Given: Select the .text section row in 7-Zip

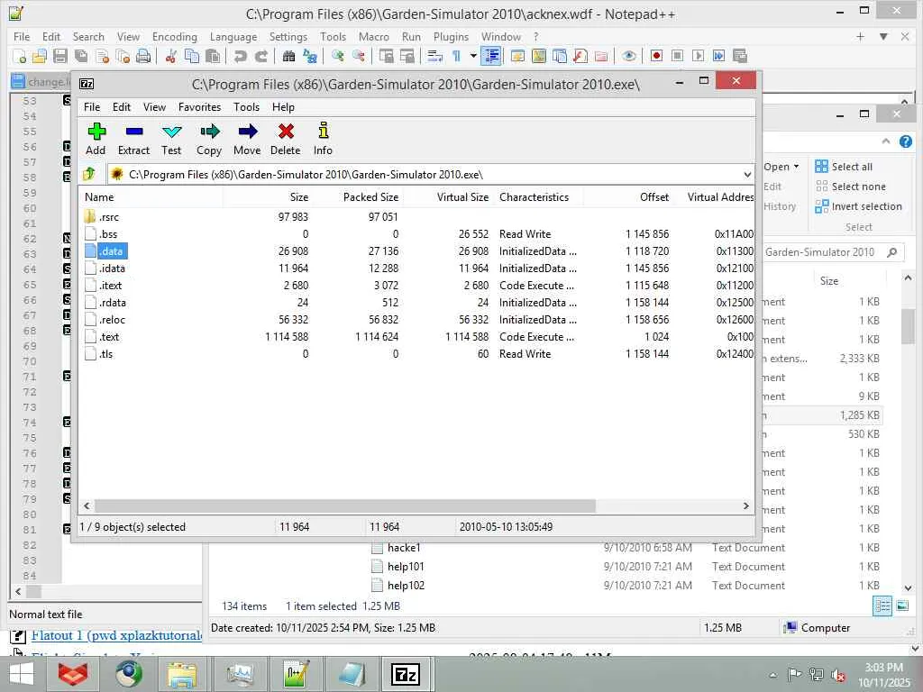Looking at the screenshot, I should [416, 337].
